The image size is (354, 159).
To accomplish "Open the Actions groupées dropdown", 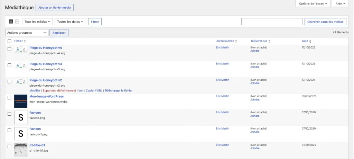I will (x=27, y=33).
